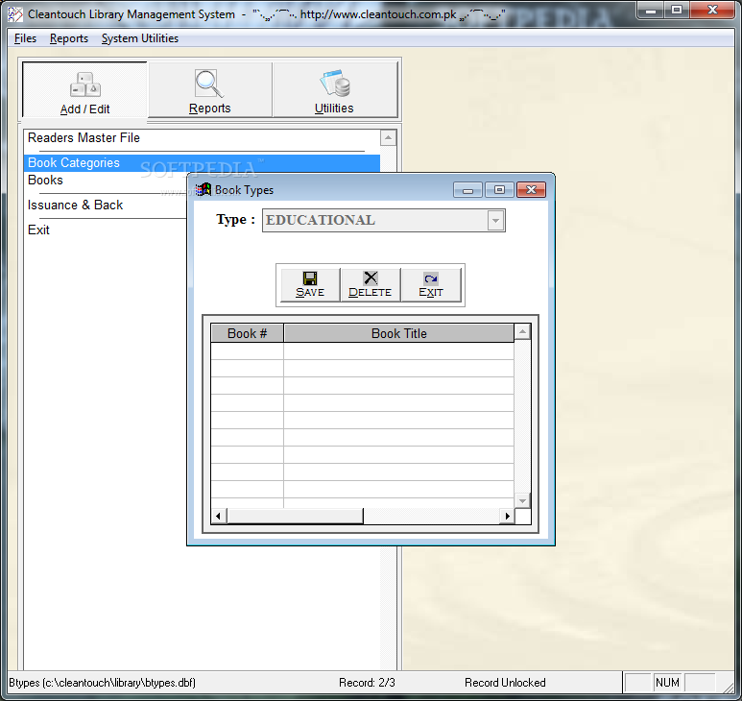Image resolution: width=742 pixels, height=701 pixels.
Task: Open the Files menu
Action: (x=25, y=38)
